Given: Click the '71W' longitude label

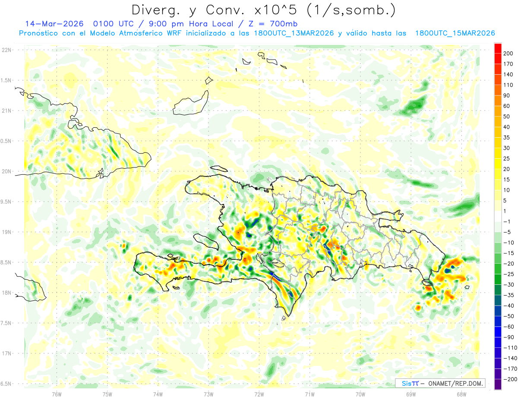Looking at the screenshot, I should 310,394.
